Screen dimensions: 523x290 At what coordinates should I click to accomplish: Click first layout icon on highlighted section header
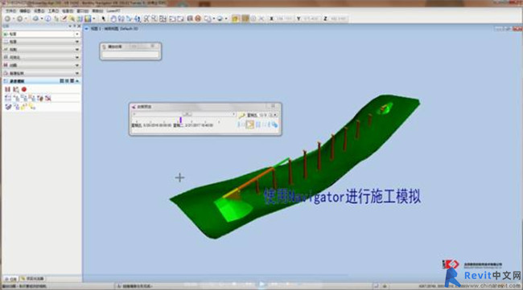[61, 81]
